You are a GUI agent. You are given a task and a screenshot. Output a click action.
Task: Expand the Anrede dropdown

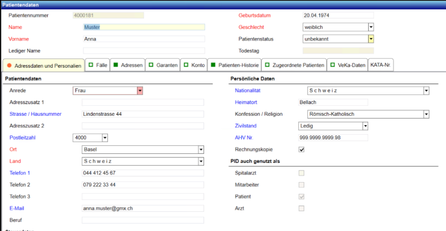coord(140,91)
